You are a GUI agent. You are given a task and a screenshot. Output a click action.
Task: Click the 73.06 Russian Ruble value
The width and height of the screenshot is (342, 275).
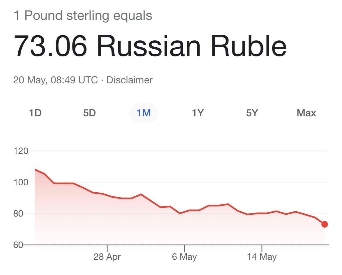150,46
